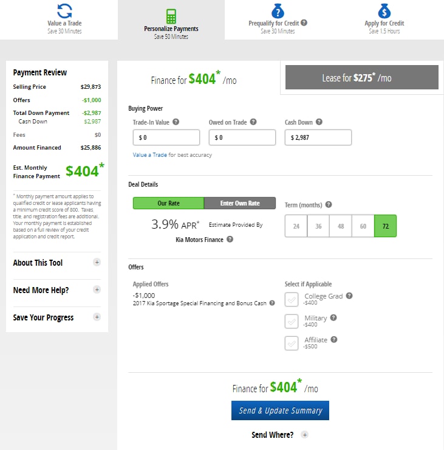This screenshot has width=444, height=450.
Task: Expand the About This Tool section
Action: 97,262
